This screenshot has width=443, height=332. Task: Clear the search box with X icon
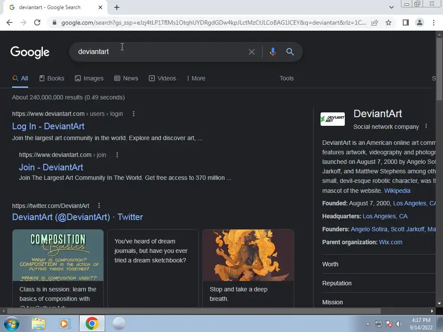click(x=251, y=52)
